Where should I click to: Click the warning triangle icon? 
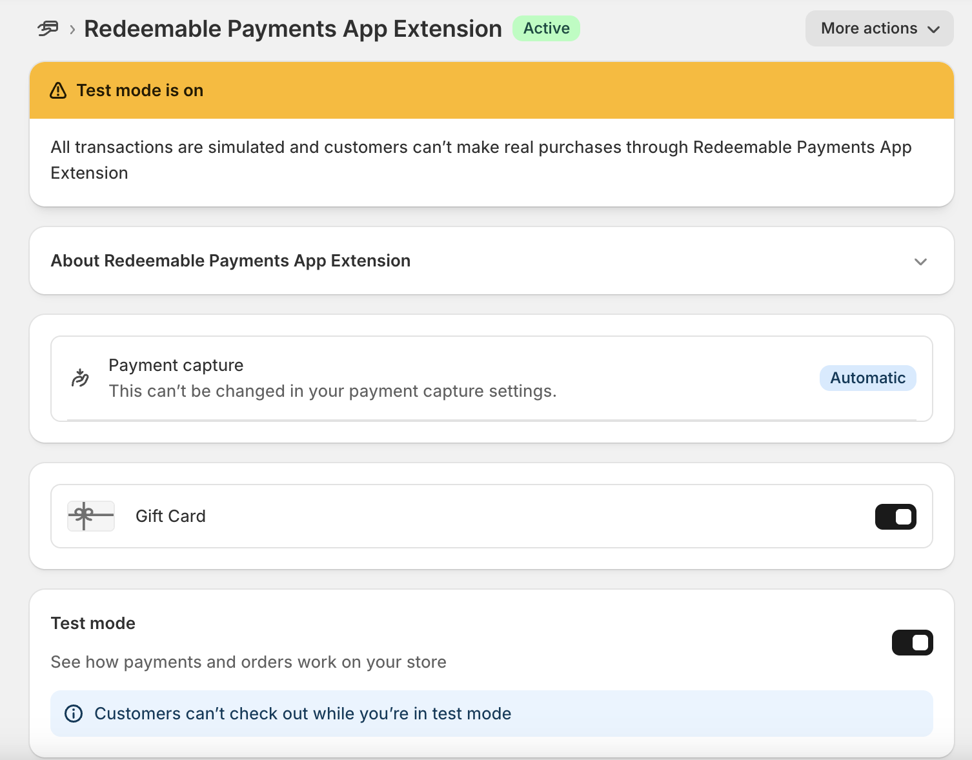click(x=58, y=90)
